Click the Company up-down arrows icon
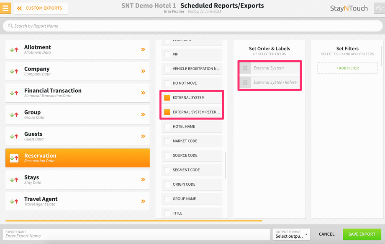The height and width of the screenshot is (244, 385). [14, 71]
